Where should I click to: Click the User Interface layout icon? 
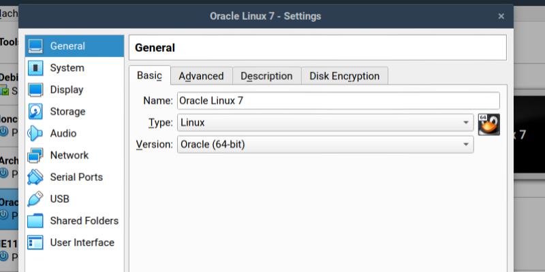point(36,243)
